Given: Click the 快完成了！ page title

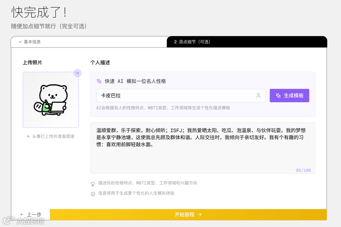Looking at the screenshot, I should [39, 12].
